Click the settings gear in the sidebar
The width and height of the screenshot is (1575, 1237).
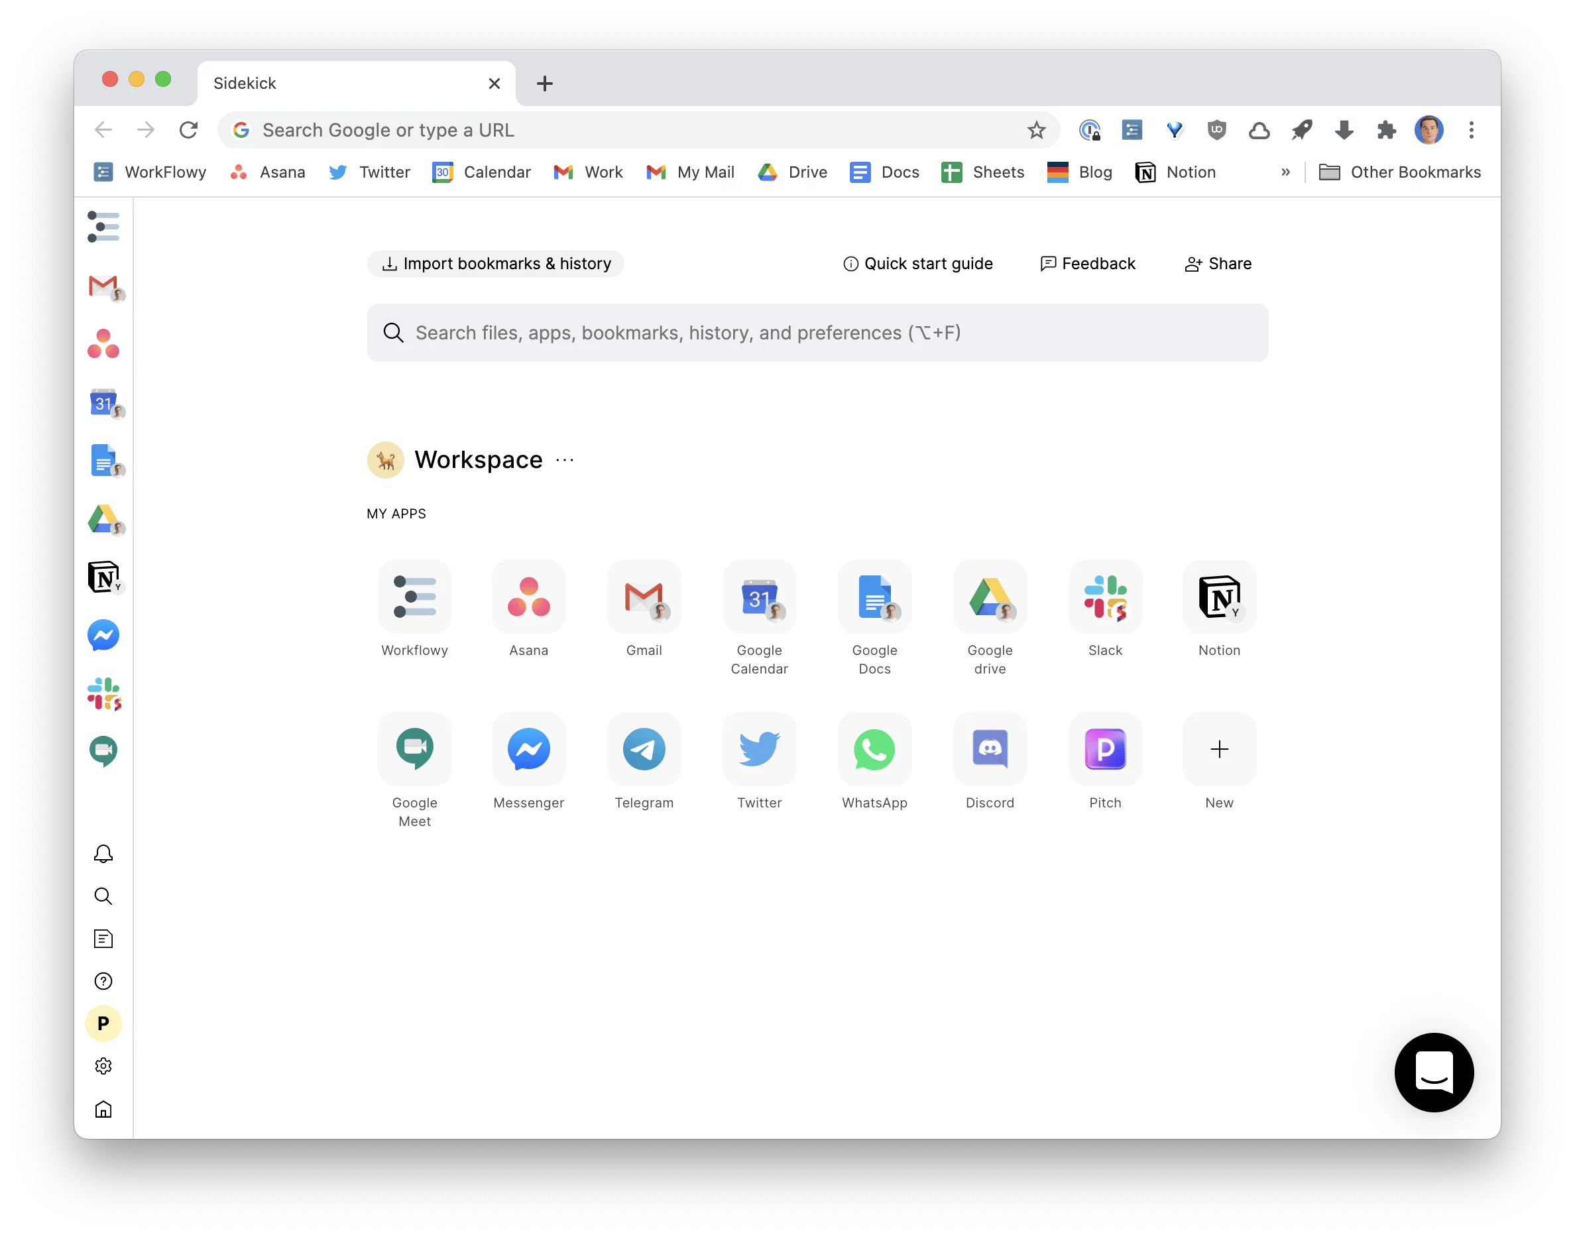pyautogui.click(x=103, y=1066)
